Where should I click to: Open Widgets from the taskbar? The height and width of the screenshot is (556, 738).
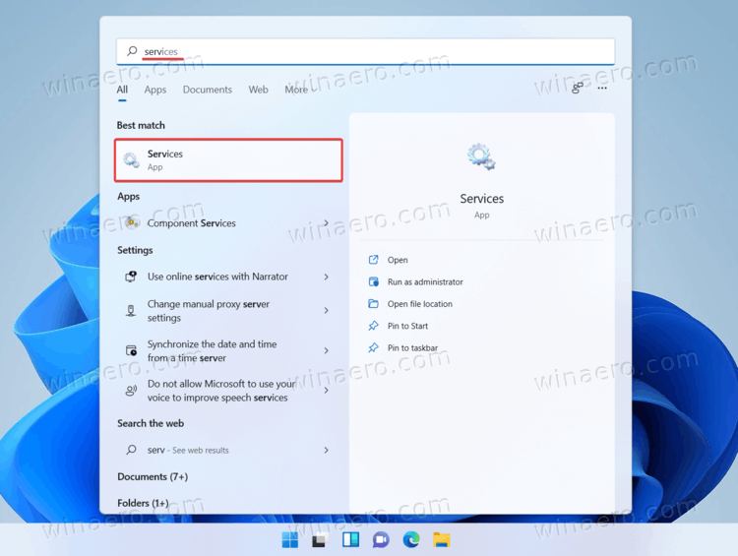350,540
